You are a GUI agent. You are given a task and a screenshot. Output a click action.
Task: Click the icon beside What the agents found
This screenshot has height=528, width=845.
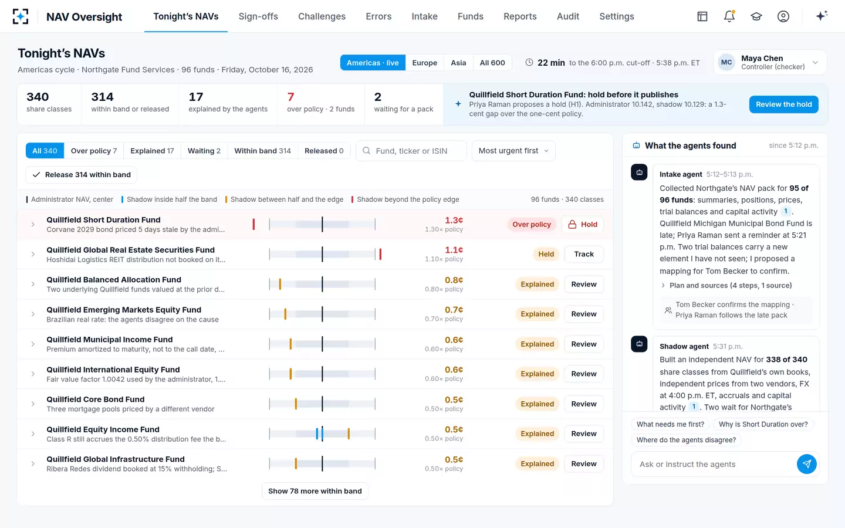(636, 145)
